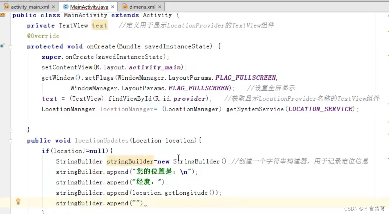The height and width of the screenshot is (214, 389).
Task: Click comment about 创建一个字符串构建器
Action: click(x=300, y=161)
